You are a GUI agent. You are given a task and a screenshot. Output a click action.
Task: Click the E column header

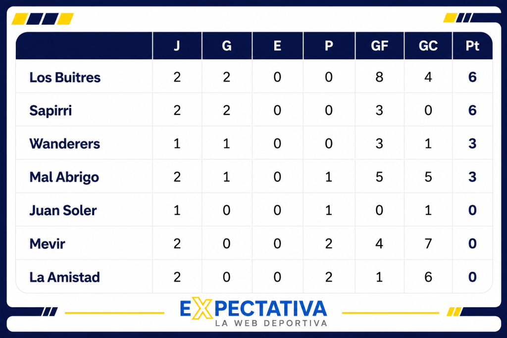pyautogui.click(x=277, y=46)
